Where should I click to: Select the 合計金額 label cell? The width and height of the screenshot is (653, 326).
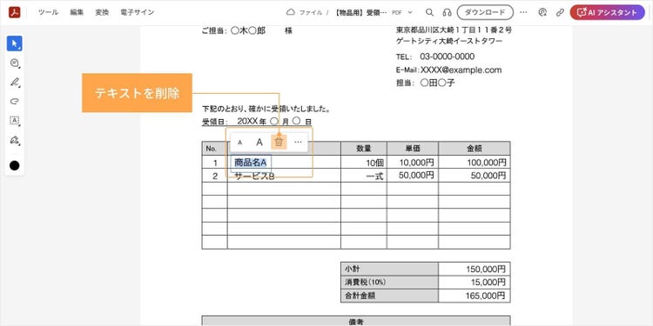pos(389,296)
